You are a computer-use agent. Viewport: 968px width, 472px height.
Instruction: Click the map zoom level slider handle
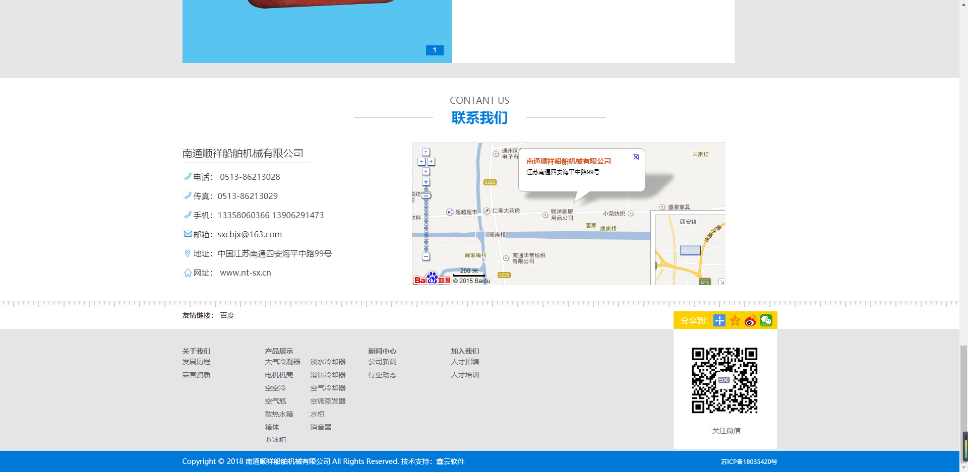click(x=426, y=195)
